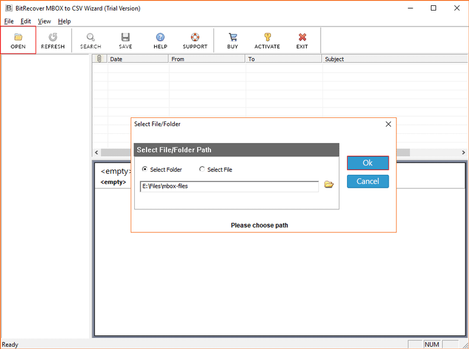Click the Support lifebuoy icon
The image size is (469, 349).
pyautogui.click(x=195, y=37)
